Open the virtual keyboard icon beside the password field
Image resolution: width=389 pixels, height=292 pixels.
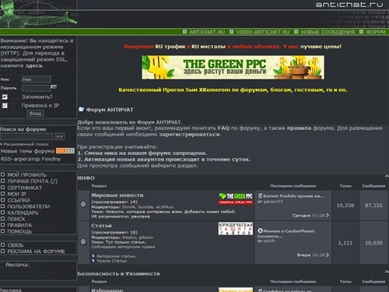[x=54, y=86]
